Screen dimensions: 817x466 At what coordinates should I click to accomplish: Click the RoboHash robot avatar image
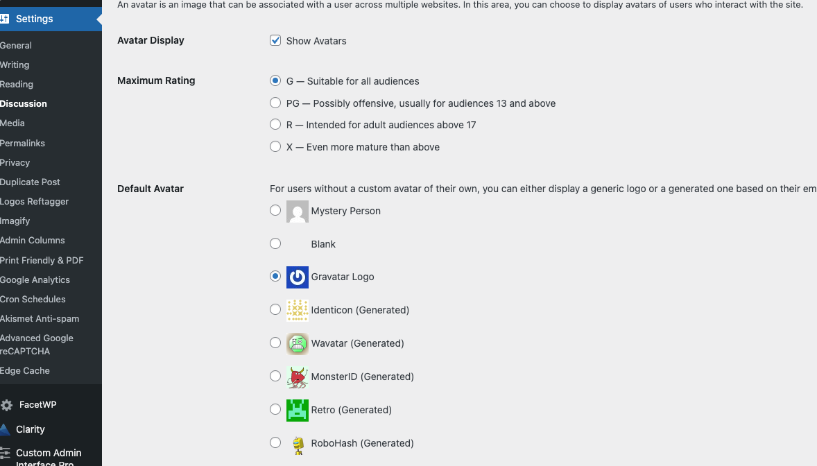[297, 444]
